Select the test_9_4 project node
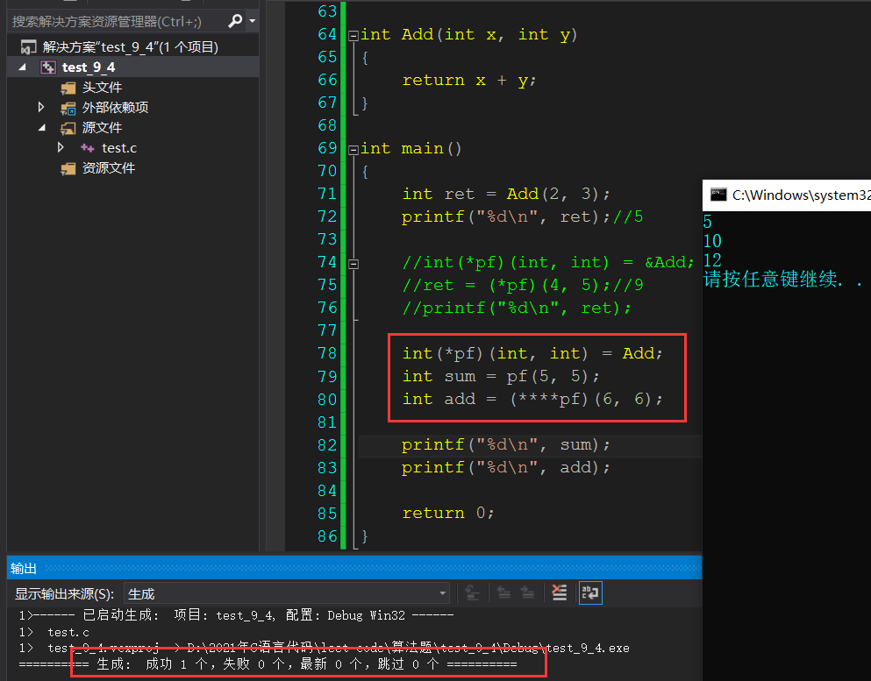This screenshot has width=871, height=681. [89, 67]
